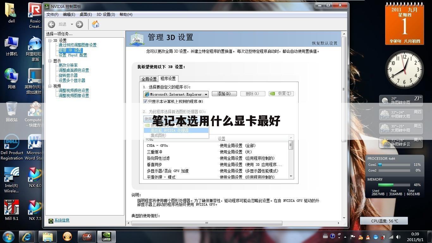Open the 系统信息 link

(x=62, y=220)
